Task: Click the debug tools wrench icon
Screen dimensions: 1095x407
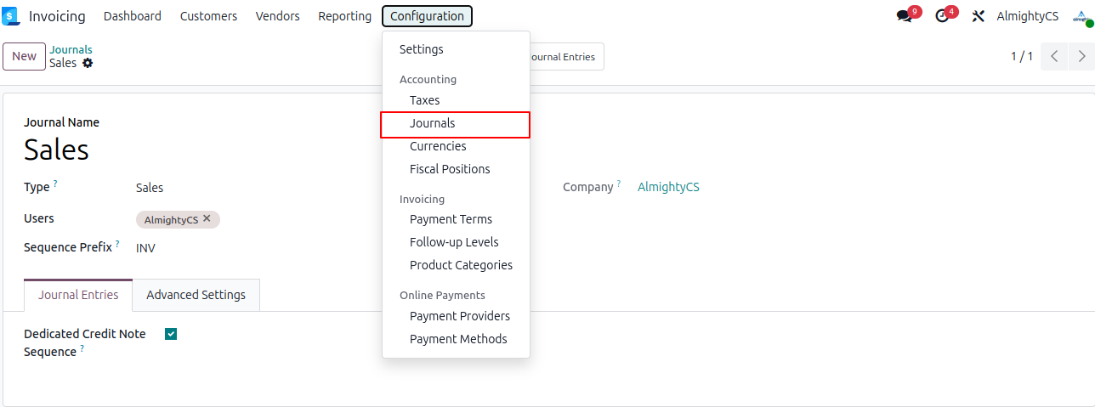Action: coord(979,16)
